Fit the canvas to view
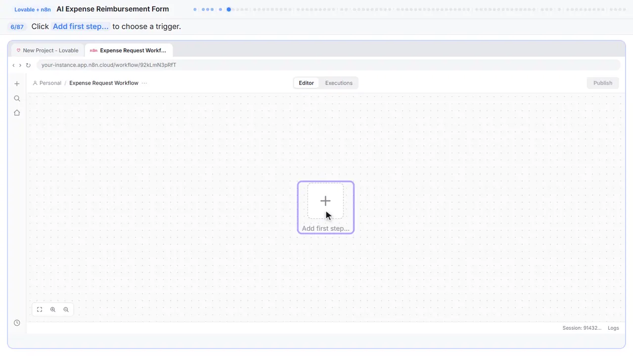Screen dimensions: 633x356 tap(40, 310)
